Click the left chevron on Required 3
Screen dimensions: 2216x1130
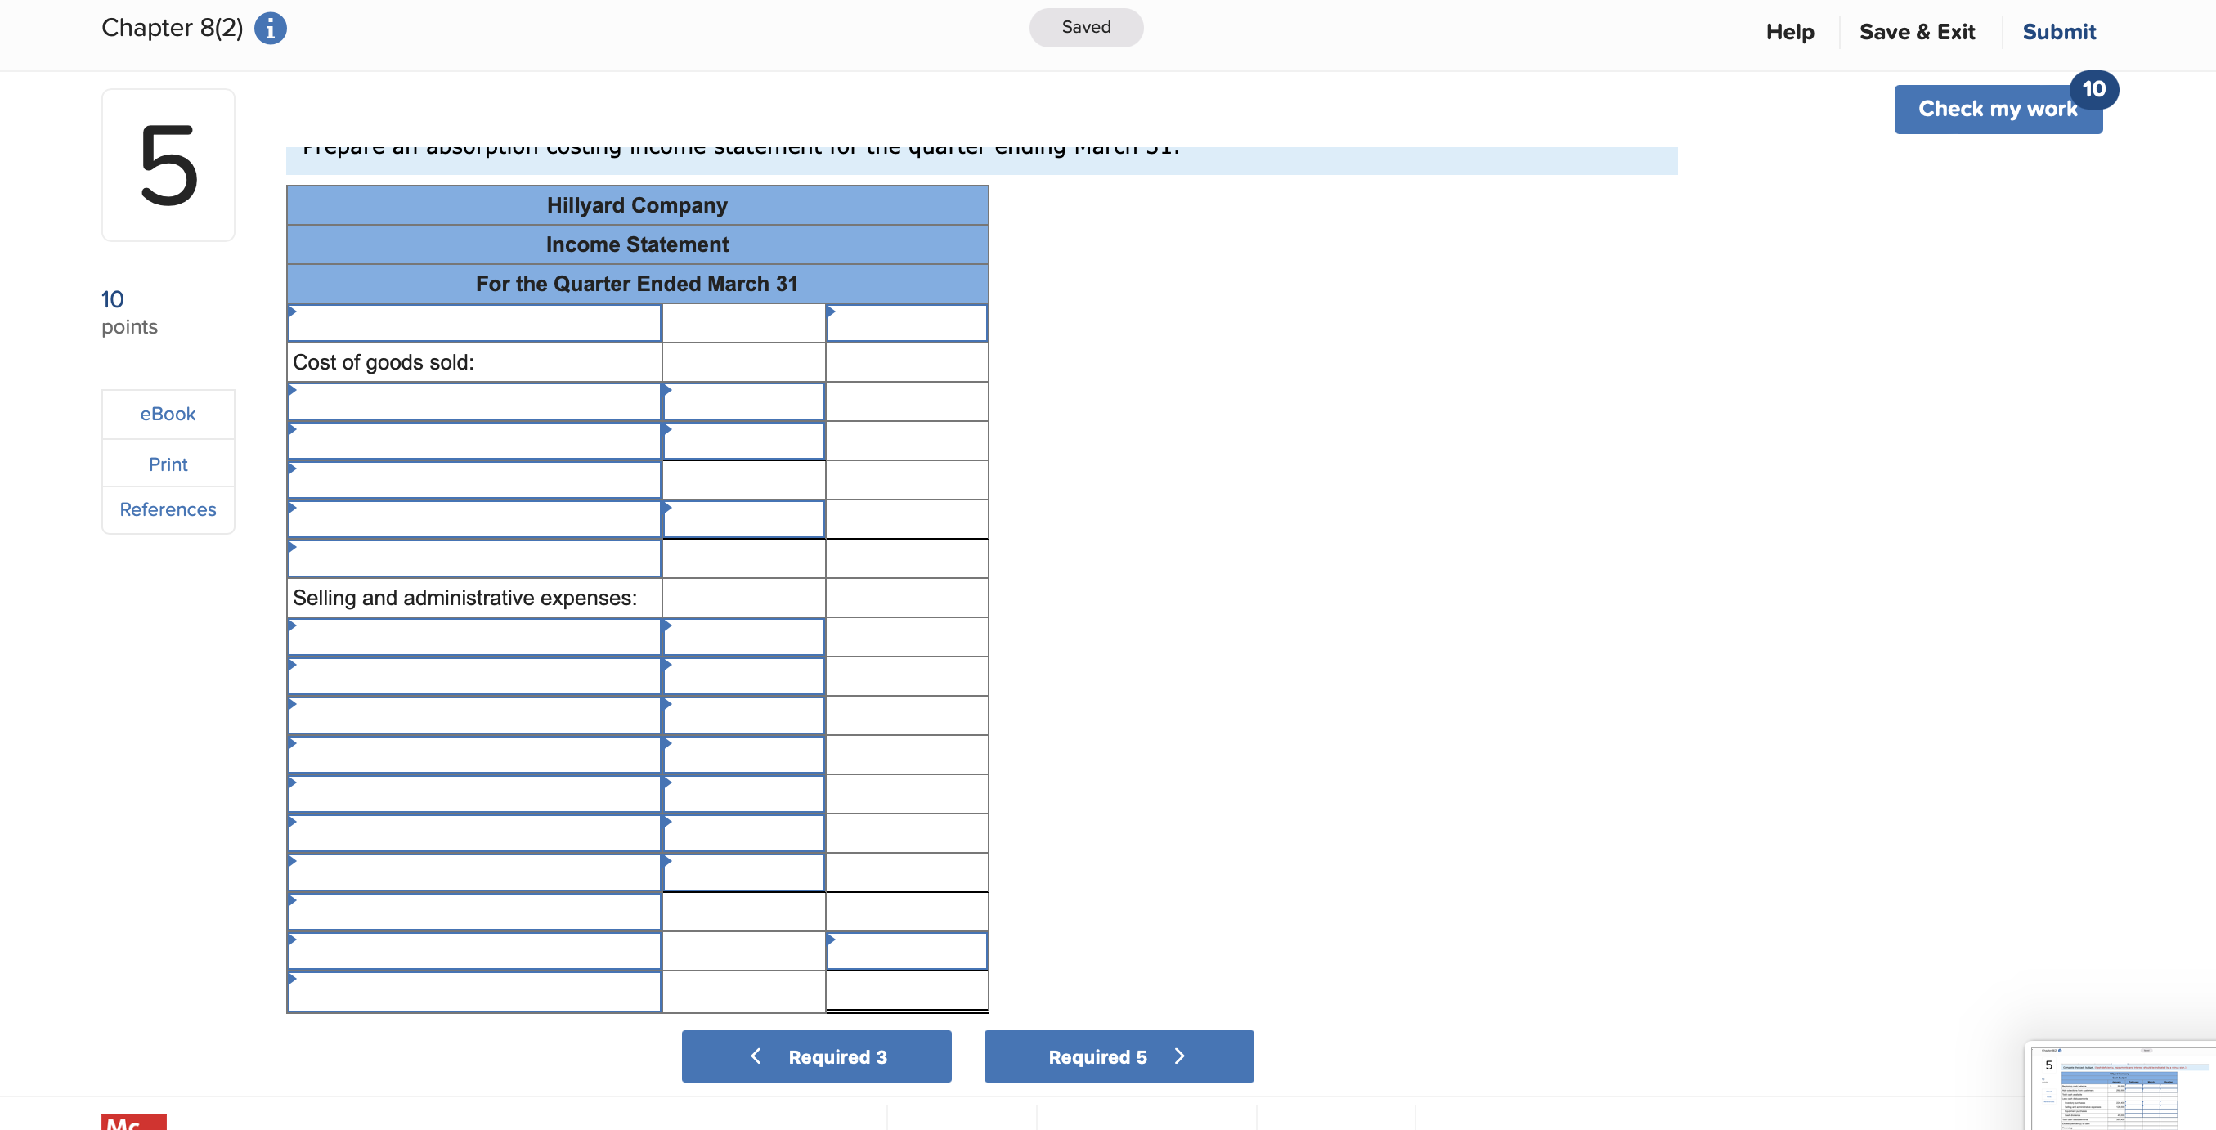[756, 1056]
